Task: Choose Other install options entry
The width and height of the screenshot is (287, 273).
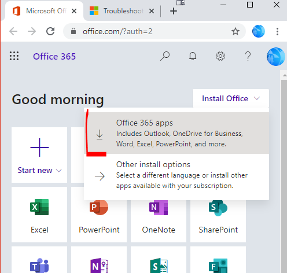Action: (176, 175)
